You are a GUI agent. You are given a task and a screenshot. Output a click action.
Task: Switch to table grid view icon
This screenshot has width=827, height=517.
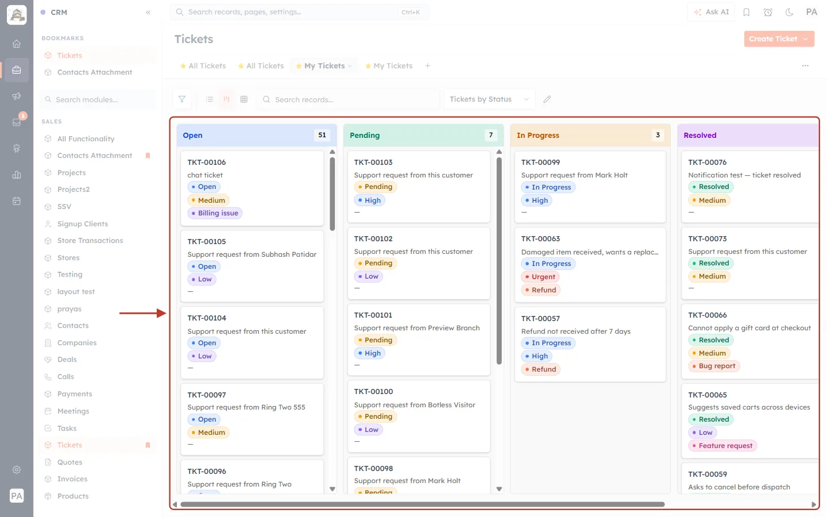244,99
